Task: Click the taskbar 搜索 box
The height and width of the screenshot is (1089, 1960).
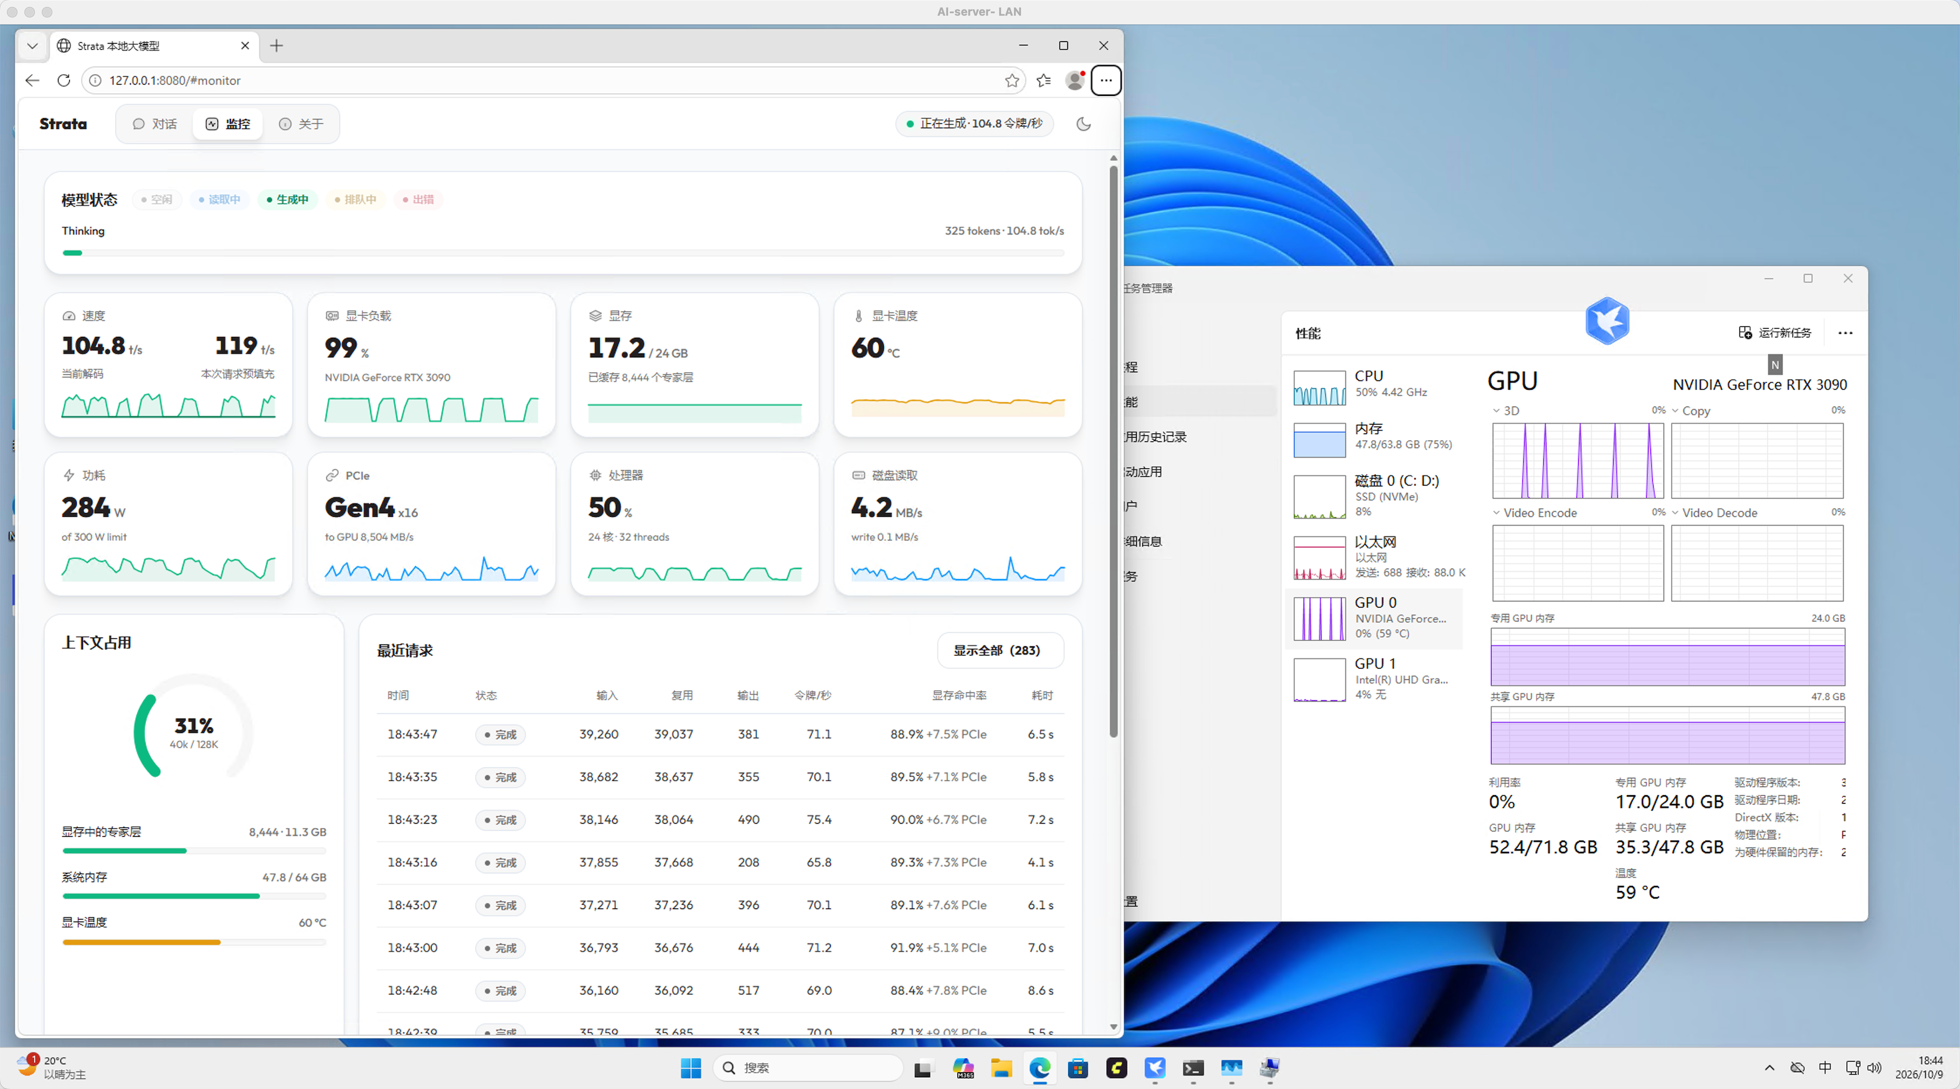Action: (808, 1068)
